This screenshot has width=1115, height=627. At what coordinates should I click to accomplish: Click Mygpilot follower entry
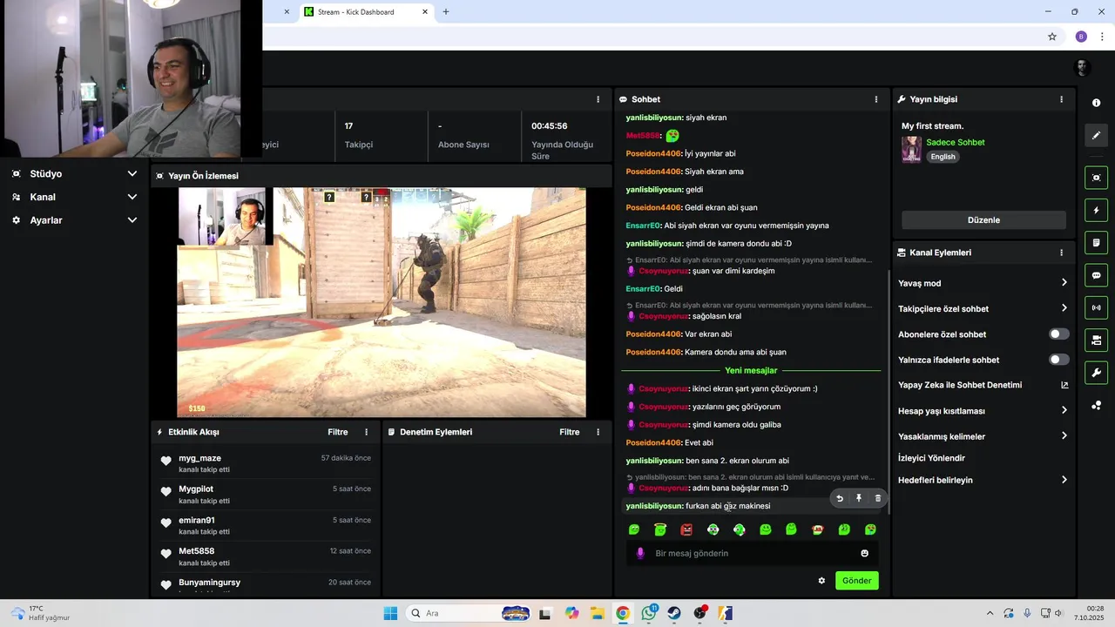266,495
